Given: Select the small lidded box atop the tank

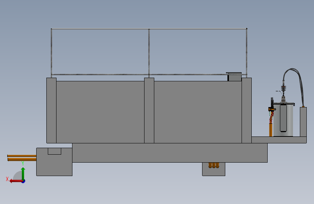Looking at the screenshot, I should coord(234,77).
